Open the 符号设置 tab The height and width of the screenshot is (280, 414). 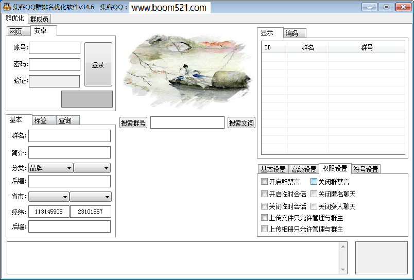(x=366, y=169)
